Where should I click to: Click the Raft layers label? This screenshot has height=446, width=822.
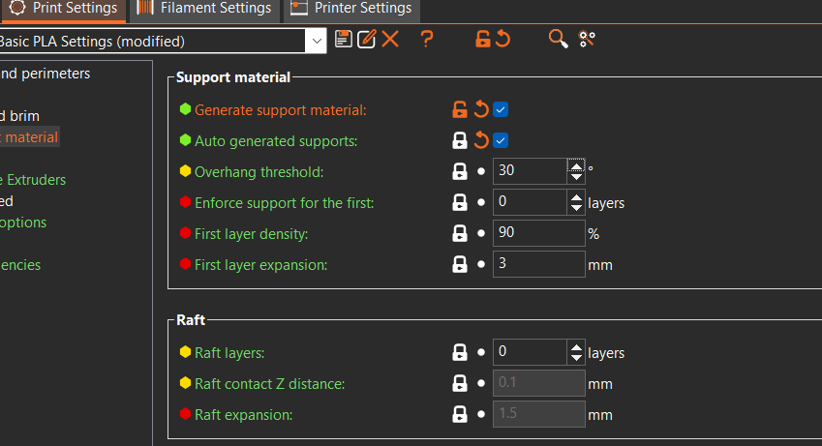[229, 353]
